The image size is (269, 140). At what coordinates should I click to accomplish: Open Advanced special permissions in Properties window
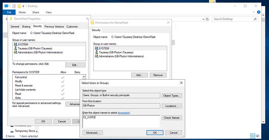pyautogui.click(x=73, y=104)
